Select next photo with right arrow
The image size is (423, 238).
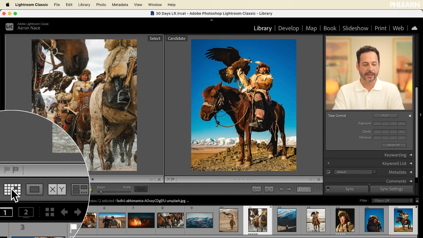click(289, 189)
